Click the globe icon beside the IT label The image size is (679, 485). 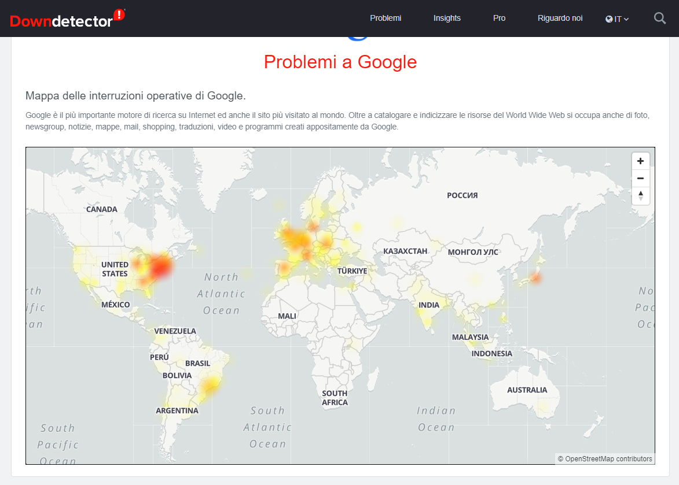click(x=608, y=18)
